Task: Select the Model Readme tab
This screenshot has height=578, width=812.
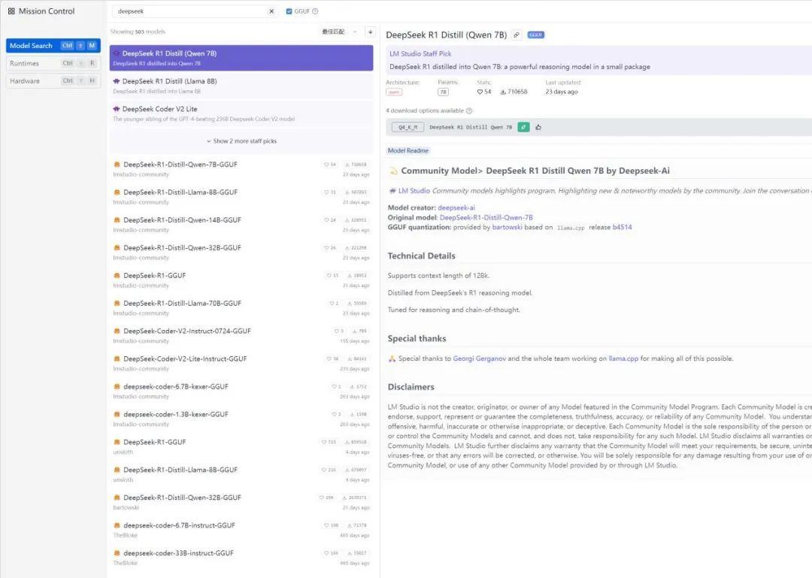Action: (408, 151)
